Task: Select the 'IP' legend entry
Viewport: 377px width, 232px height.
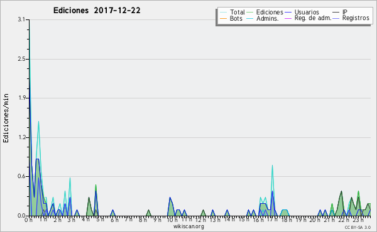Action: coord(345,12)
